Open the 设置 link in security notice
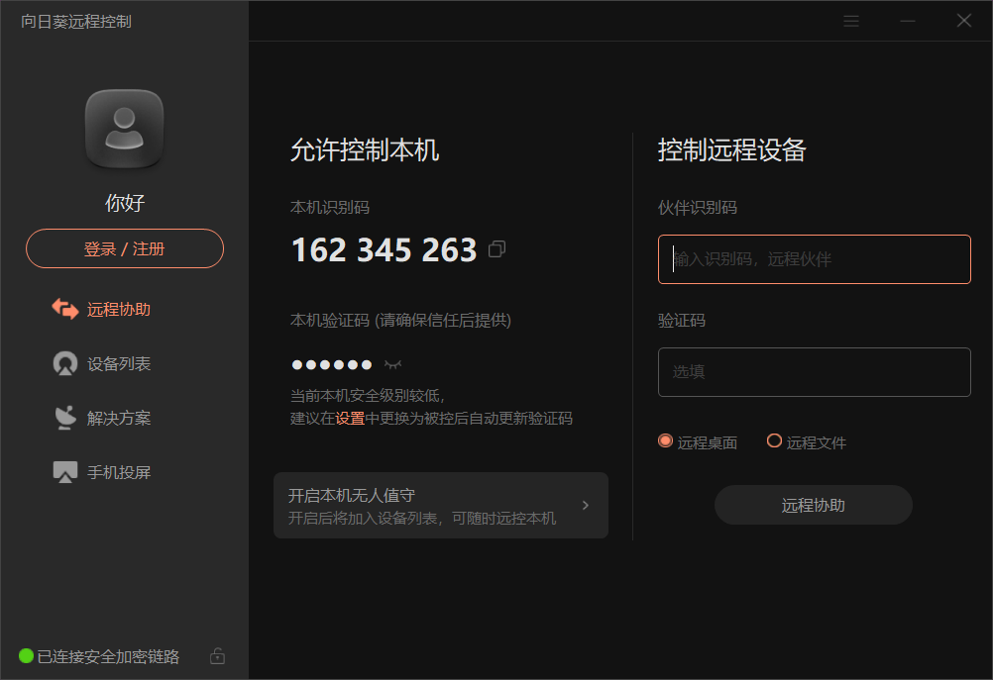 350,419
